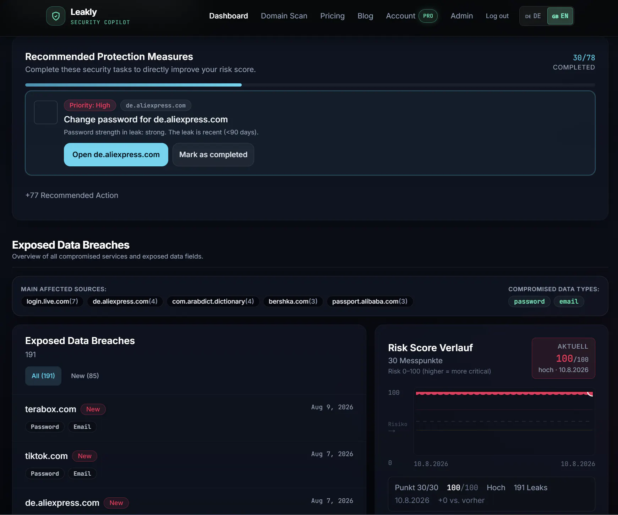Click the Priority: High badge
The image size is (618, 515).
pos(90,105)
